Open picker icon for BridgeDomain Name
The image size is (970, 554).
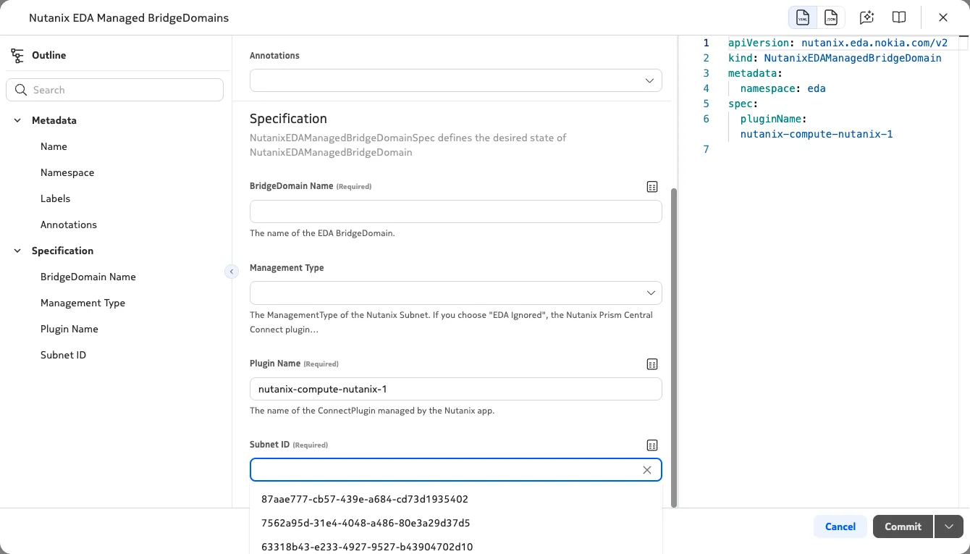coord(652,187)
